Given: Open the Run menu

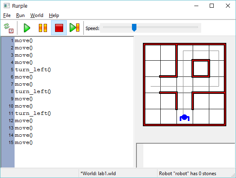Looking at the screenshot, I should click(x=20, y=15).
